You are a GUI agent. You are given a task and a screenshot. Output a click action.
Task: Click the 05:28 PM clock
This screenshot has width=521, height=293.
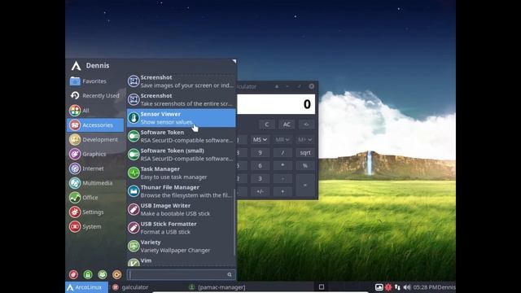425,287
